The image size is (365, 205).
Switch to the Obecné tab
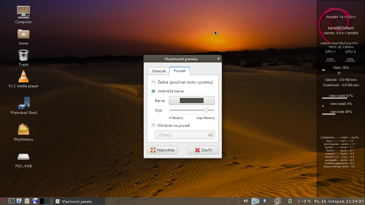[159, 71]
